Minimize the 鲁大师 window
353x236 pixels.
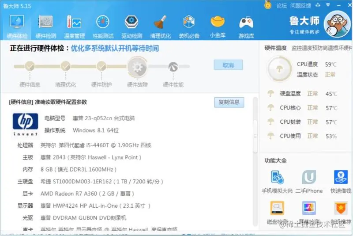pos(339,5)
